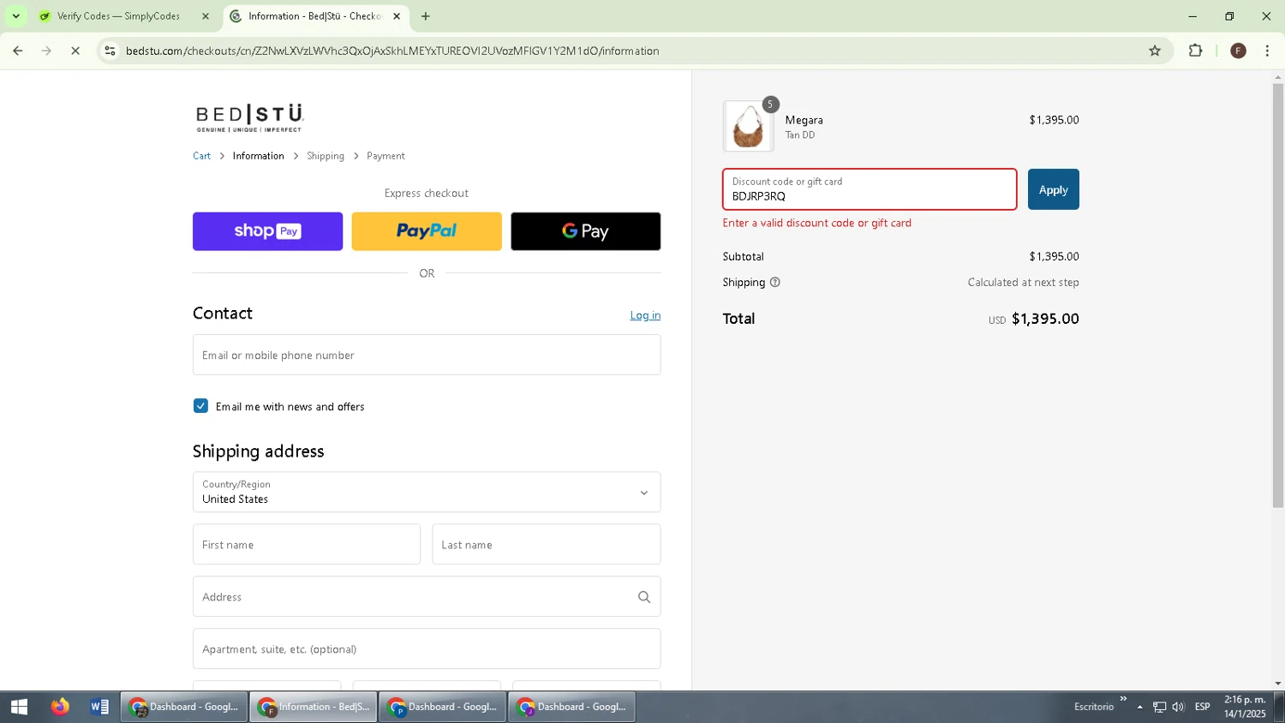Open the Chrome profile avatar
The image size is (1285, 723).
click(x=1238, y=51)
